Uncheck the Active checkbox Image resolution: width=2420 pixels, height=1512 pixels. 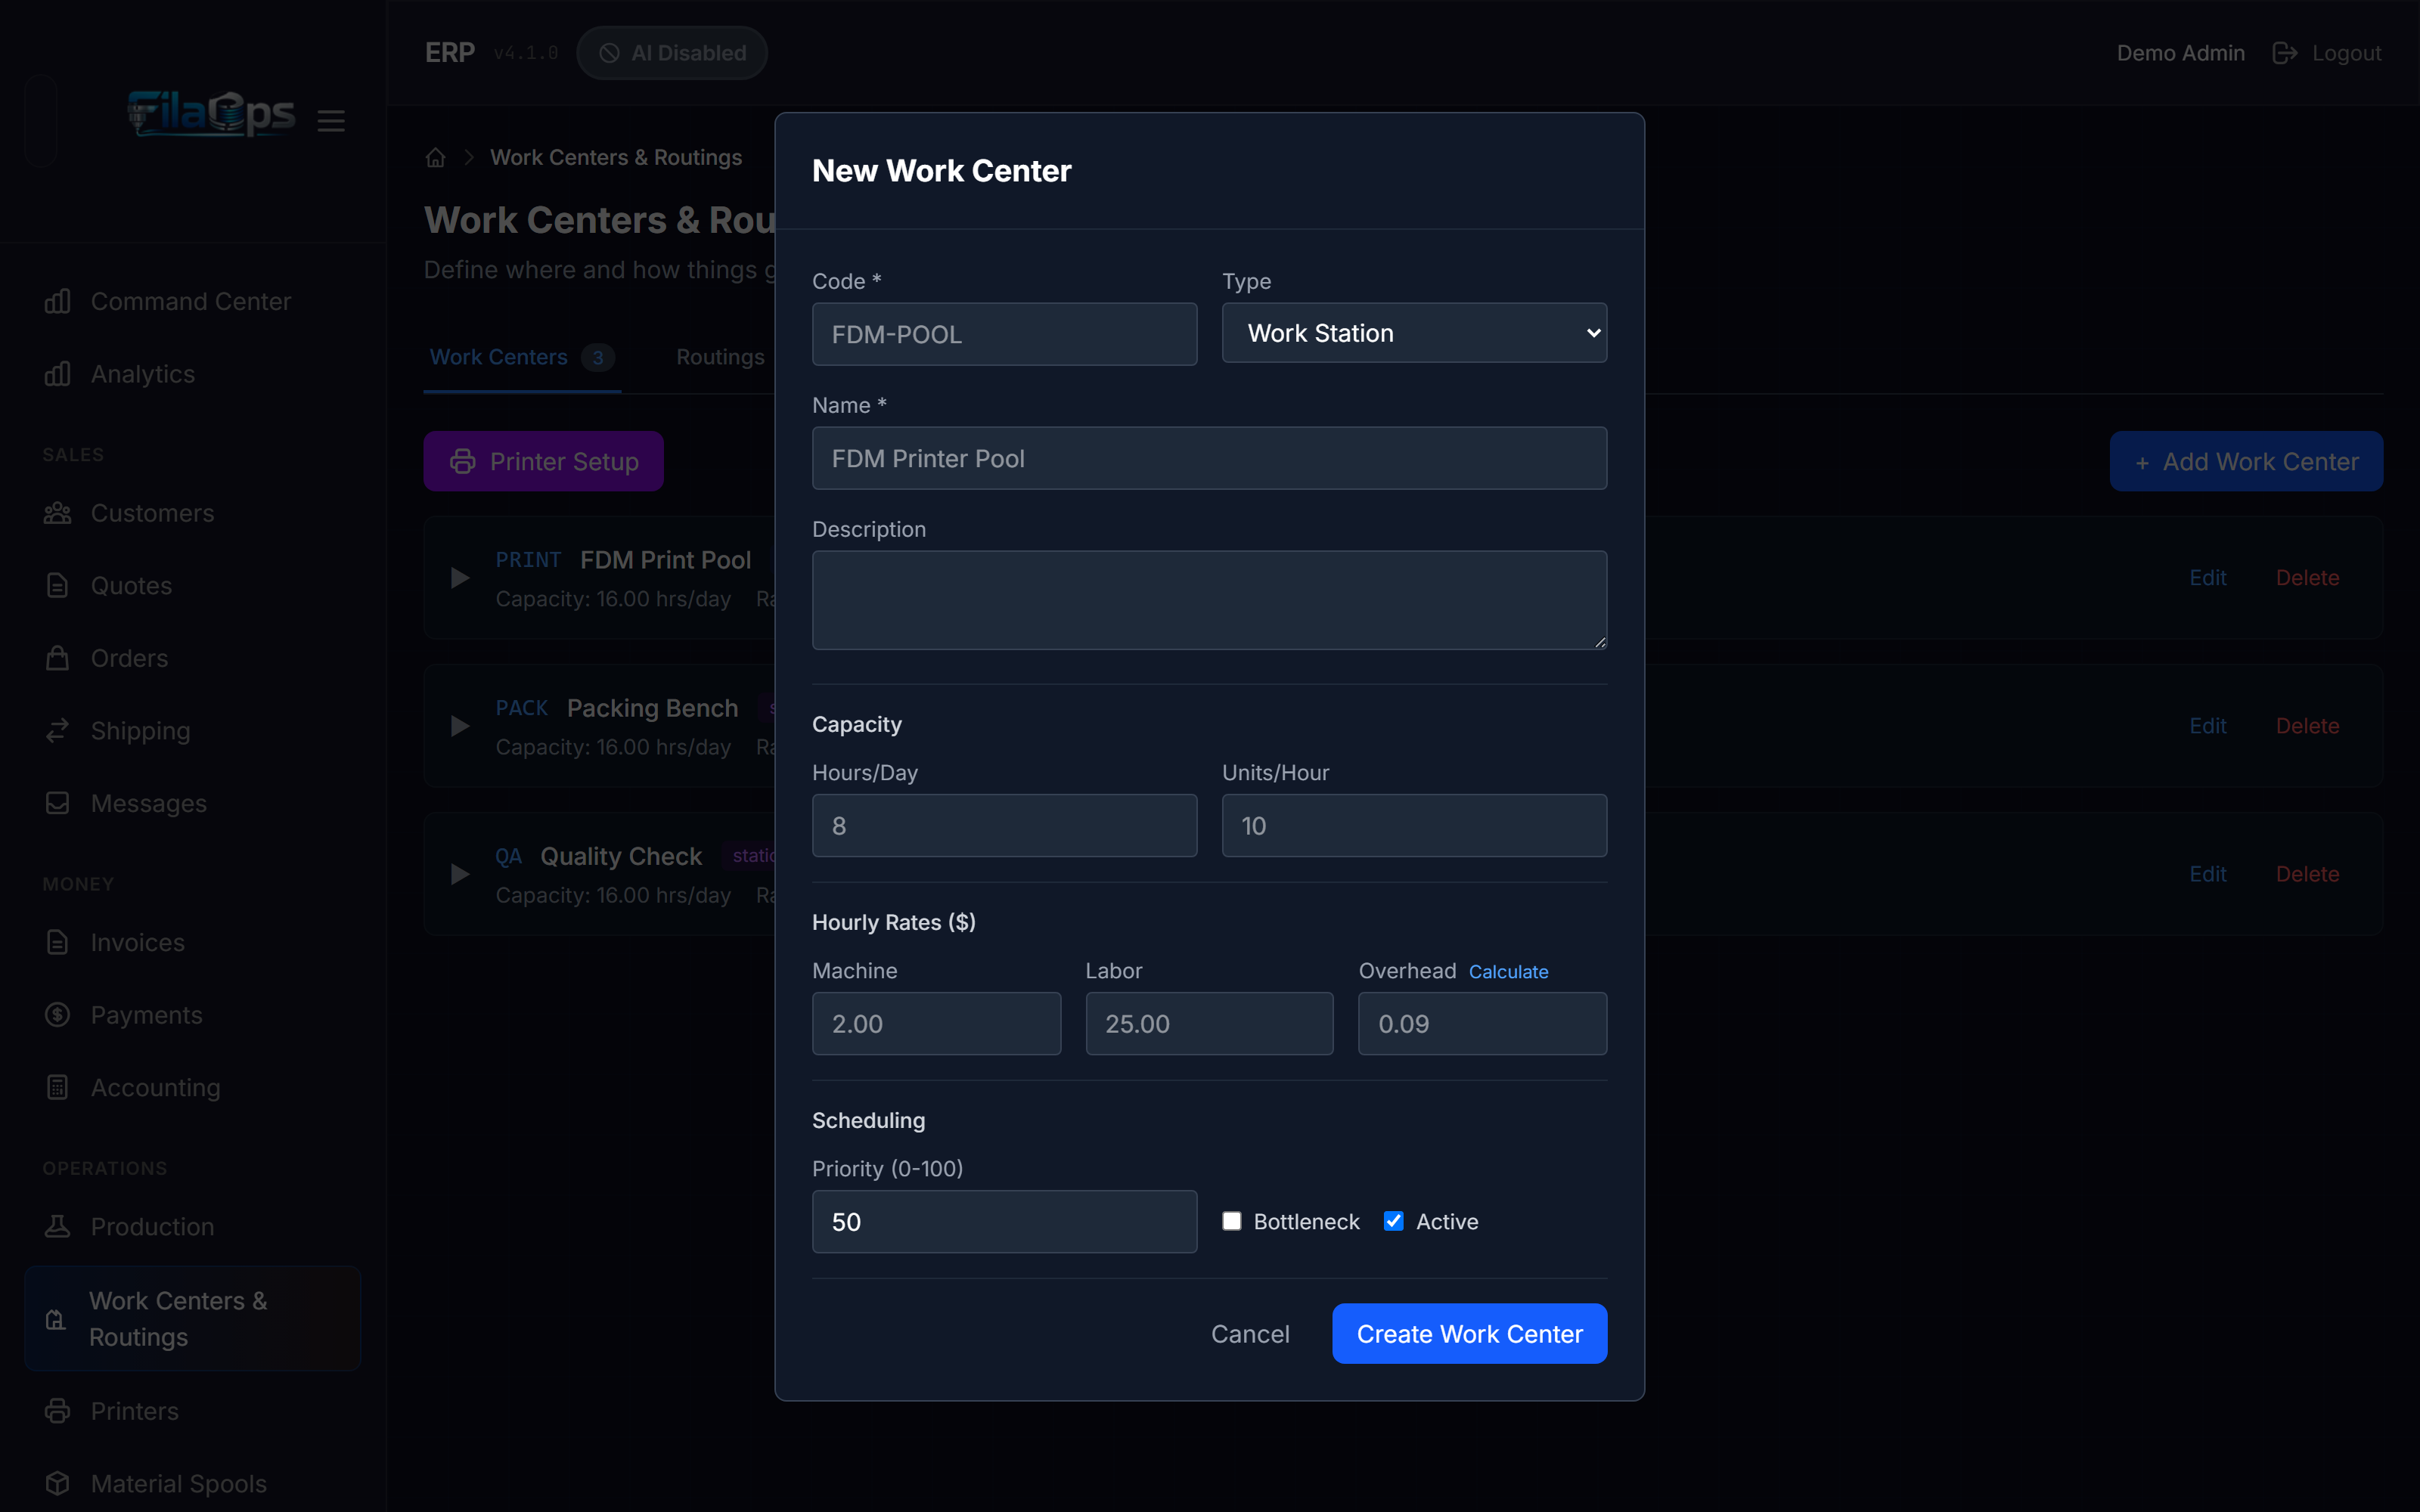pos(1393,1221)
